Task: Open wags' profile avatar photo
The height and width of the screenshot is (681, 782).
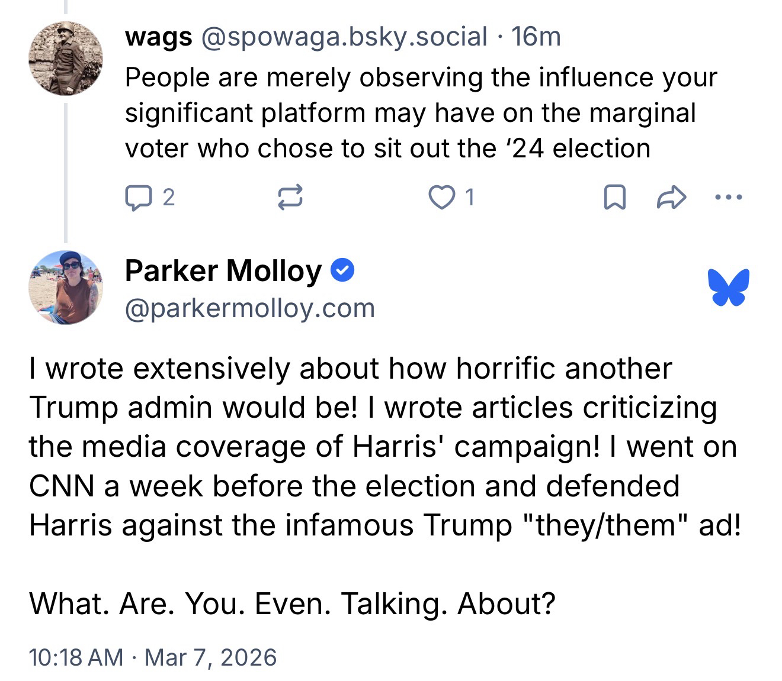Action: (66, 58)
